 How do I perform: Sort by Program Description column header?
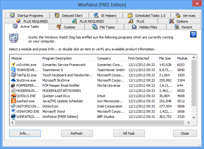coord(68,58)
